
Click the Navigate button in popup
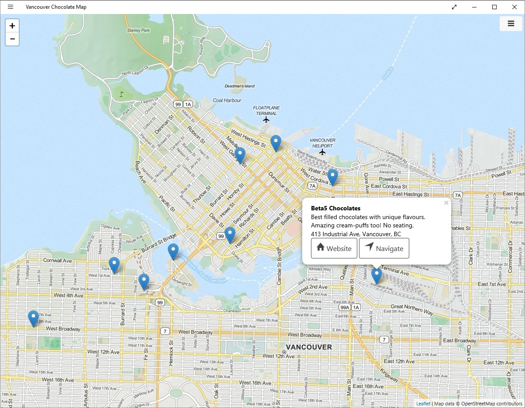pyautogui.click(x=384, y=248)
